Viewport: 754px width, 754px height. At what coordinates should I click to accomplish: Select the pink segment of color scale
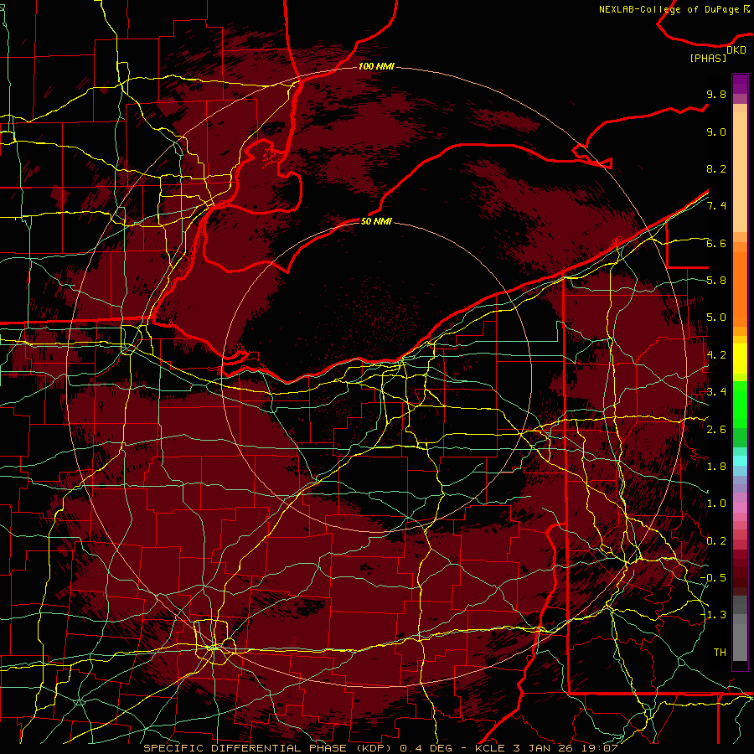coord(740,508)
